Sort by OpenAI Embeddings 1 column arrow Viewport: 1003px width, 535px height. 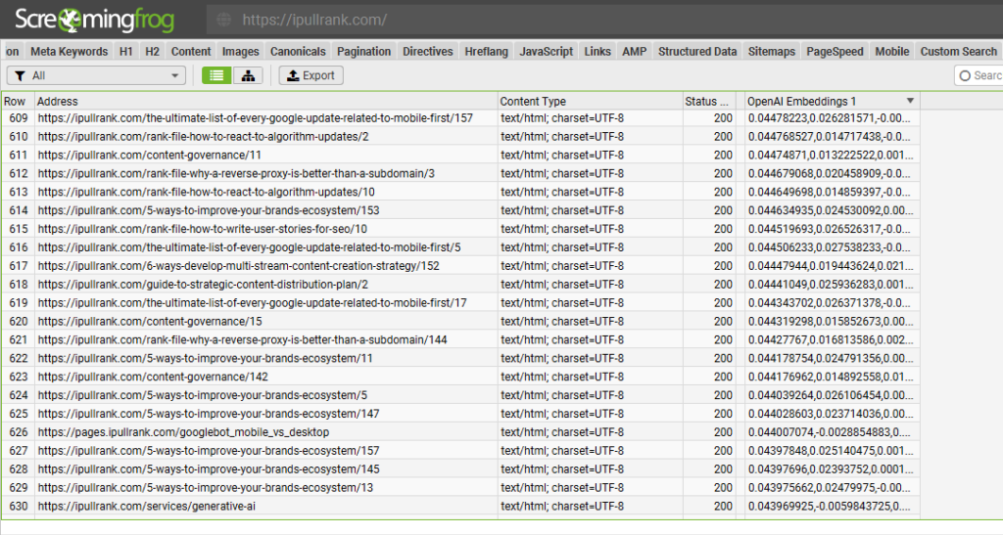(x=910, y=101)
